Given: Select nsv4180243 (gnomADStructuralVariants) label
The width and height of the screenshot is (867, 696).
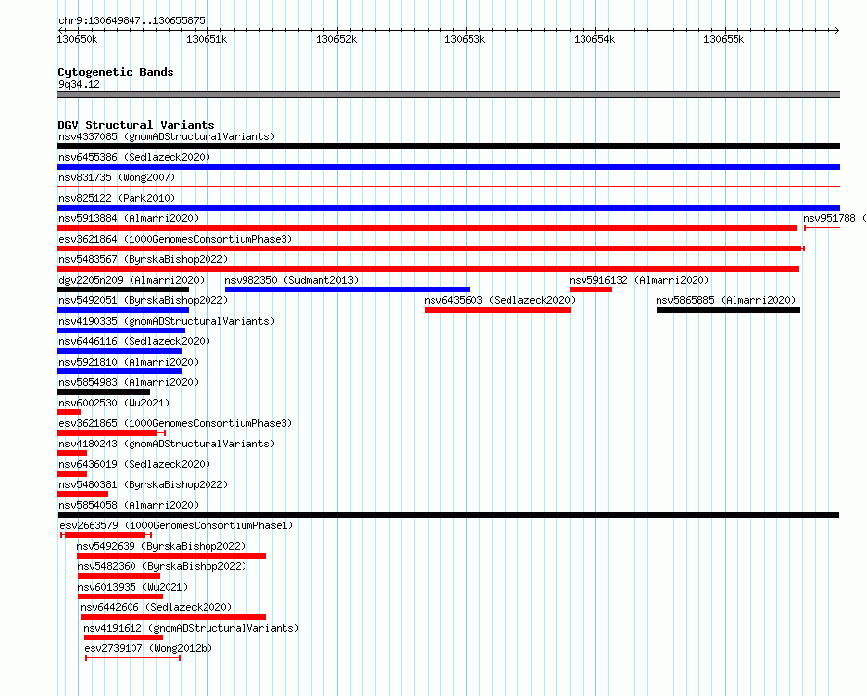Looking at the screenshot, I should click(167, 444).
